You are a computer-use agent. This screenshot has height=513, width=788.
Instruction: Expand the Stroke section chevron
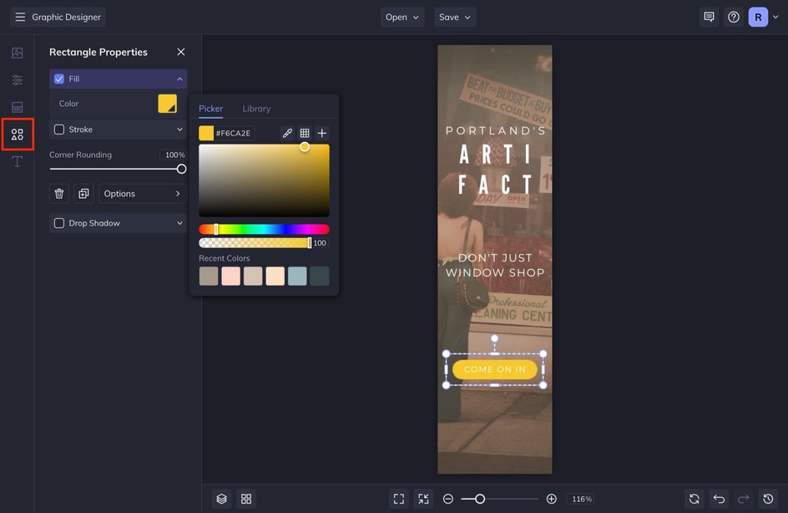point(179,130)
